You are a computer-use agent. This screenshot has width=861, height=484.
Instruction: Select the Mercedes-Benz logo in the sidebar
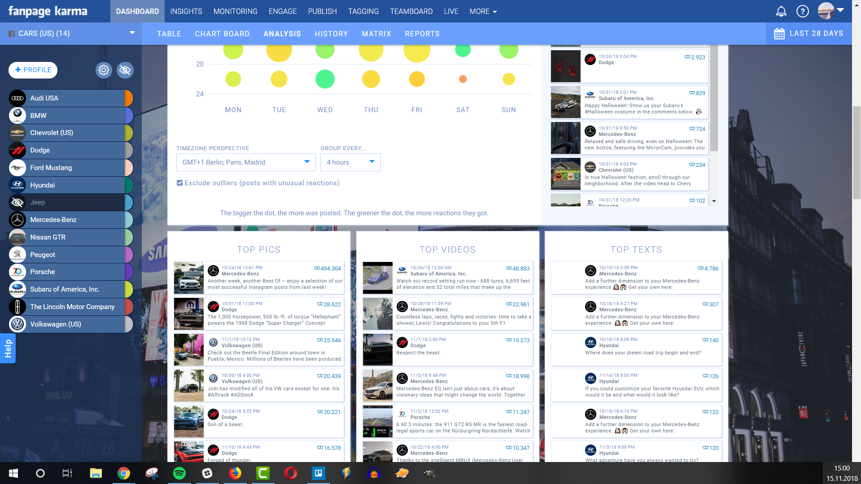pos(17,219)
